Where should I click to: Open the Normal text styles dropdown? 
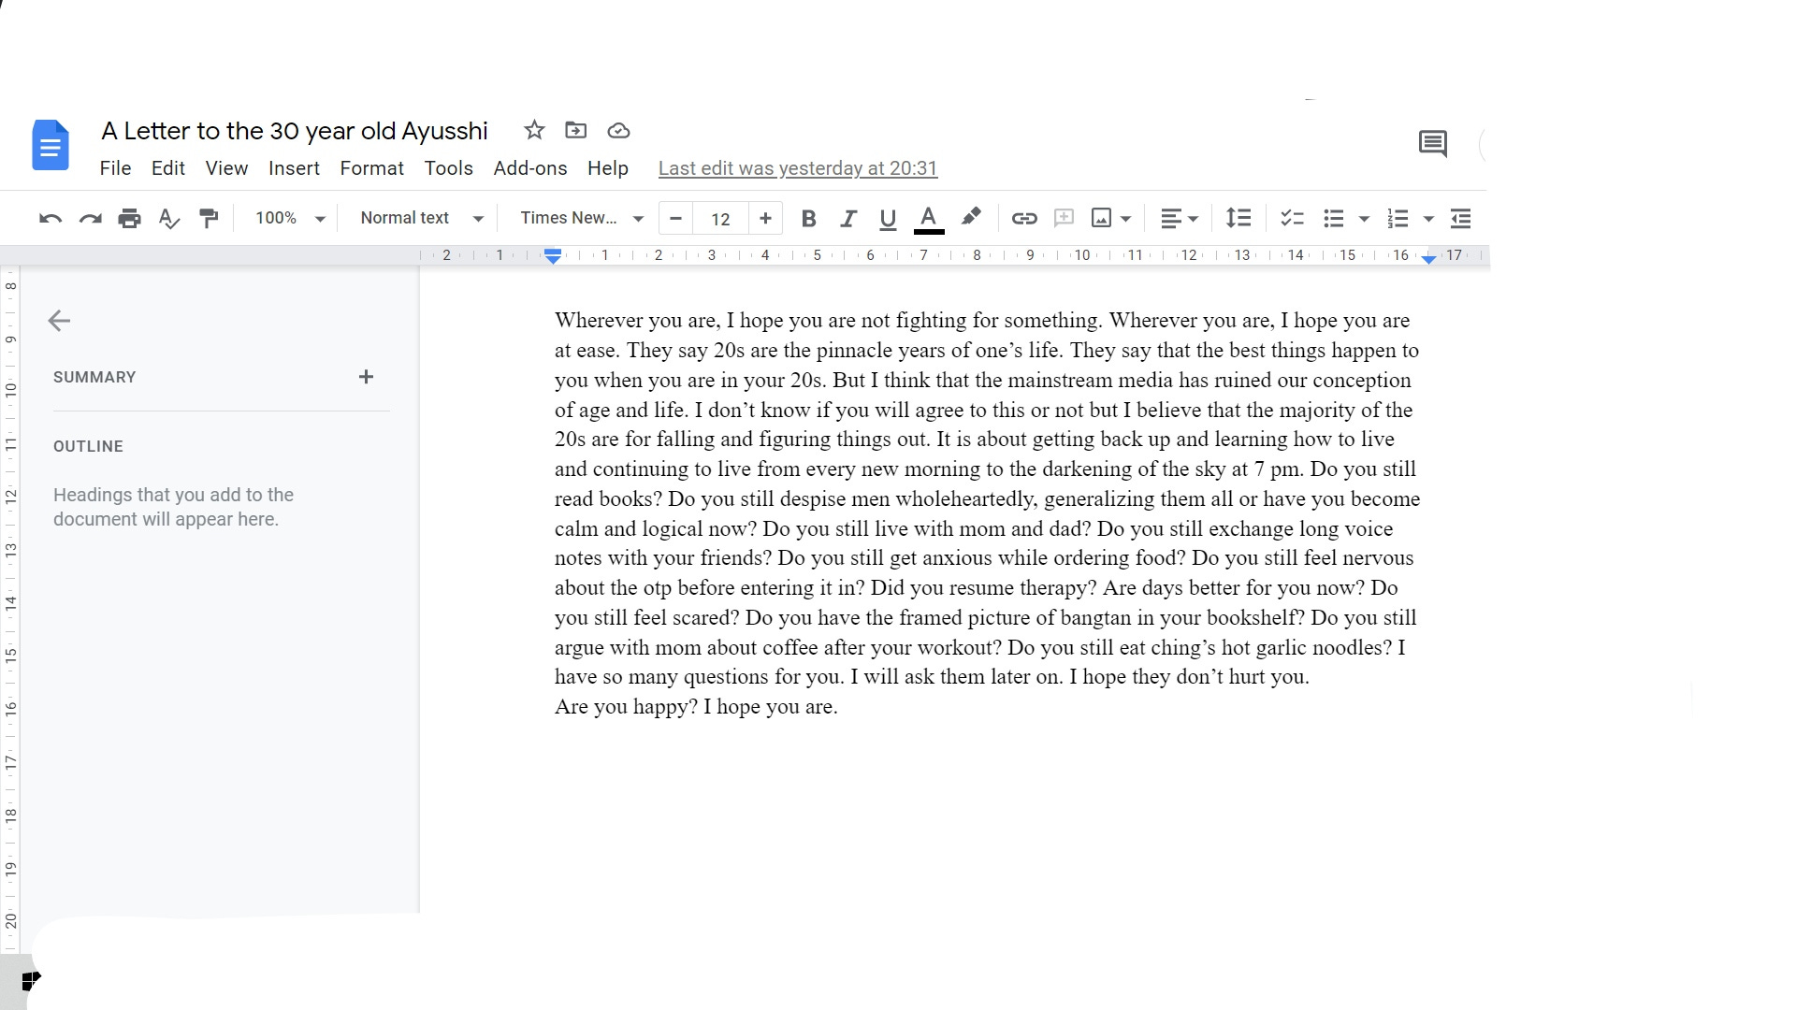click(x=421, y=219)
